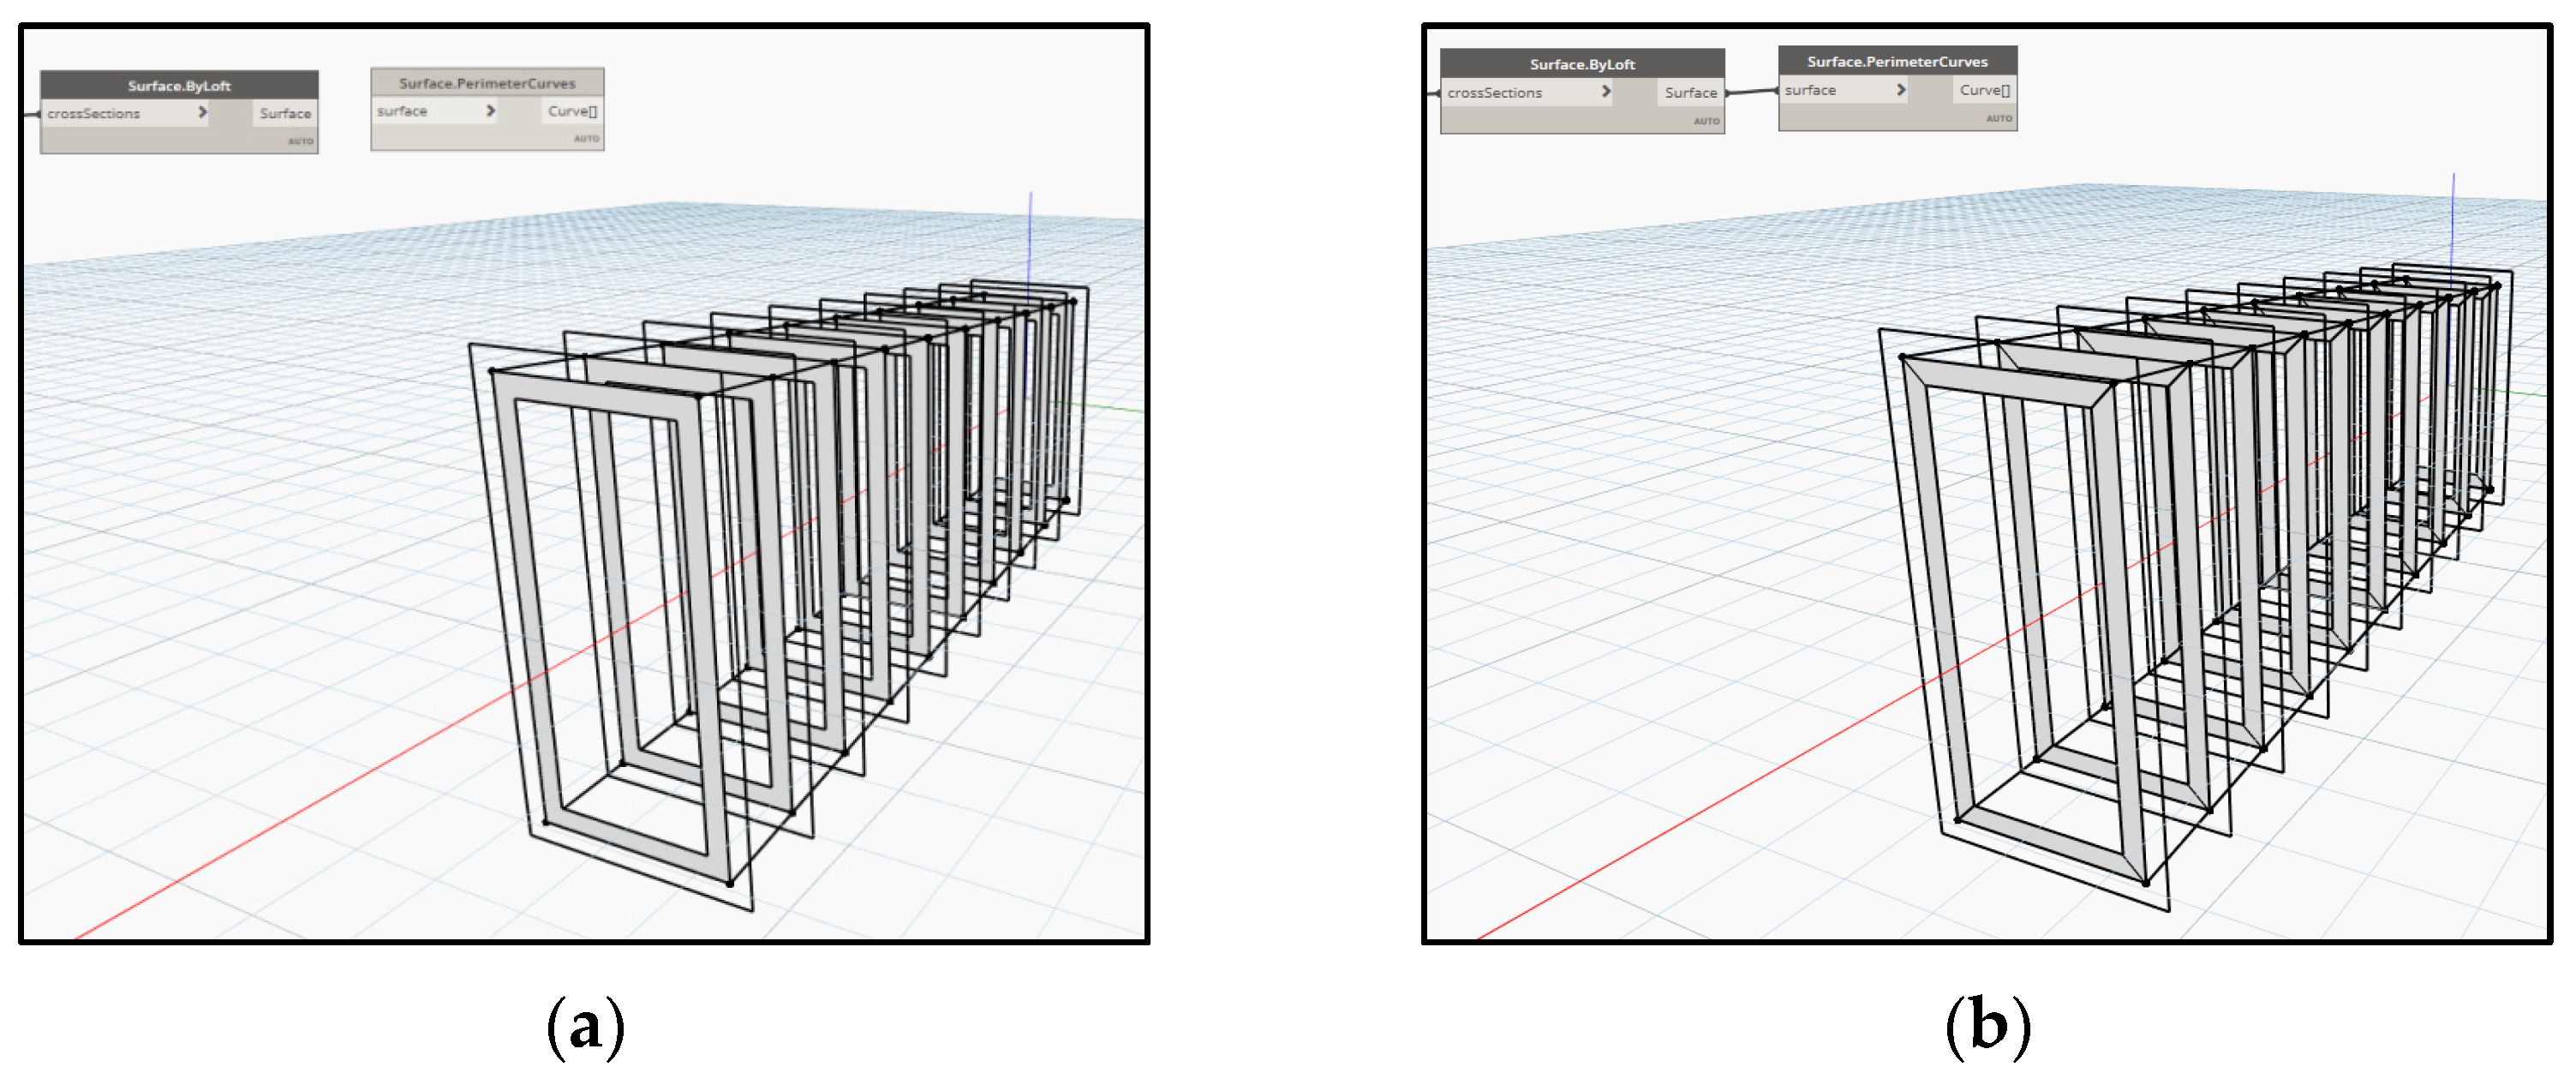
Task: Click the crossSections input port in figure (a)
Action: (x=93, y=113)
